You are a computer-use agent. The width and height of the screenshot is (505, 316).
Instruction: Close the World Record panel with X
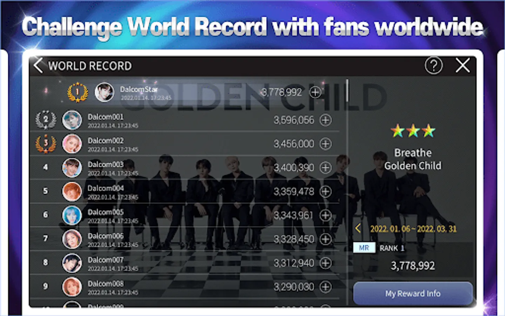tap(463, 65)
